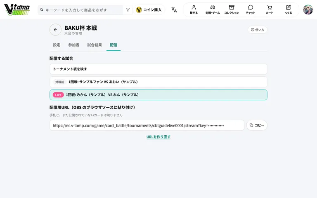This screenshot has height=198, width=317.
Task: Open the チャット speech bubble icon
Action: (x=251, y=7)
